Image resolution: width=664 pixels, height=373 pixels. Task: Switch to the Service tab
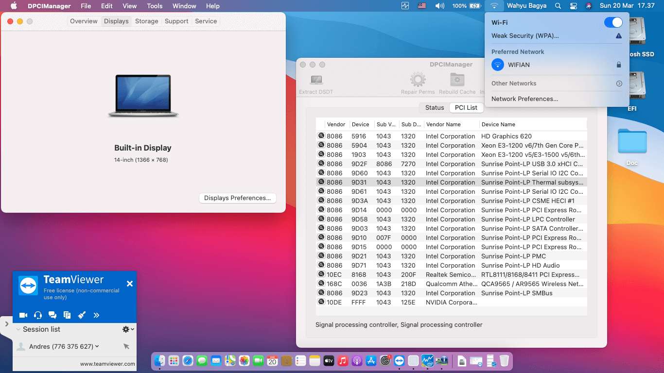pos(206,21)
